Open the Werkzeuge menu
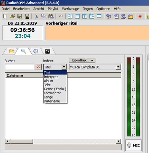 70,9
